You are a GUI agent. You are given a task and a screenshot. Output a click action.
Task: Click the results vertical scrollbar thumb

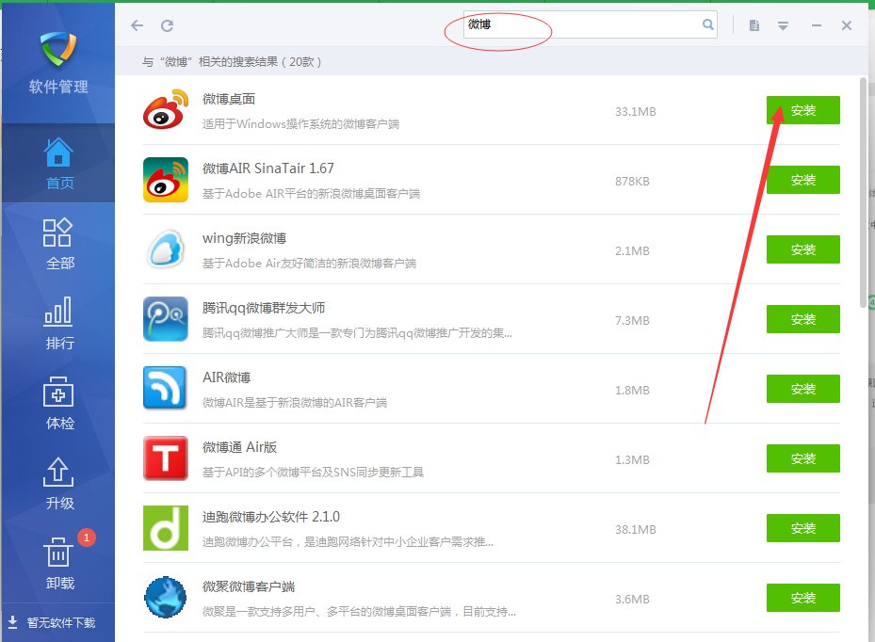(864, 192)
